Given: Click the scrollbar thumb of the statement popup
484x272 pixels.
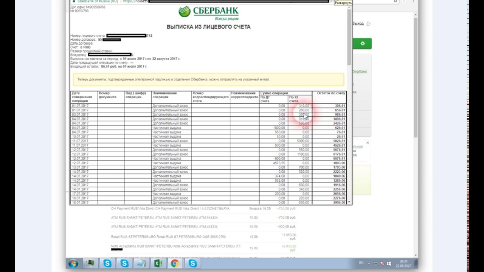Looking at the screenshot, I should tap(349, 37).
